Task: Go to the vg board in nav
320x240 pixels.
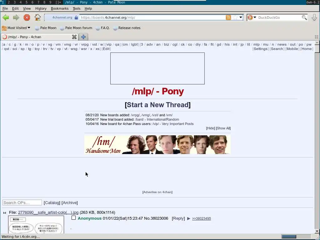Action: 50,44
